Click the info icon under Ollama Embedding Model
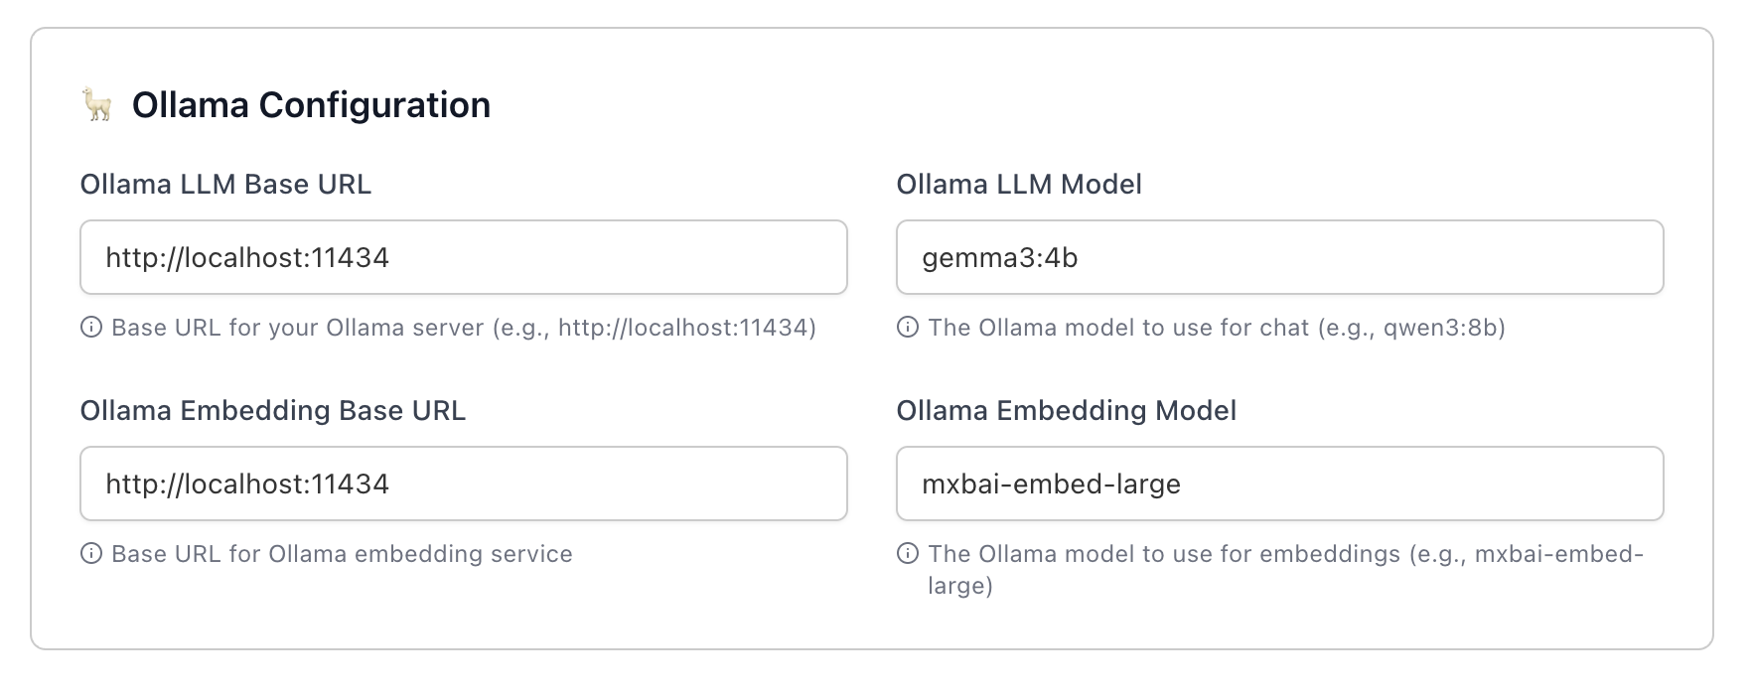 pyautogui.click(x=908, y=554)
